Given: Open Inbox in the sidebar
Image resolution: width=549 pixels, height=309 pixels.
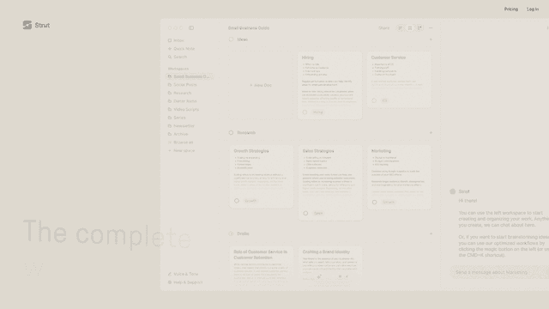Looking at the screenshot, I should click(176, 40).
